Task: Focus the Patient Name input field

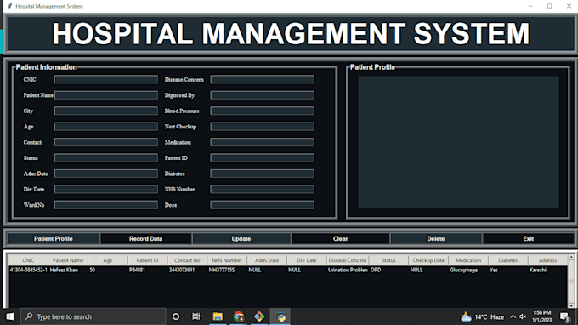Action: 106,95
